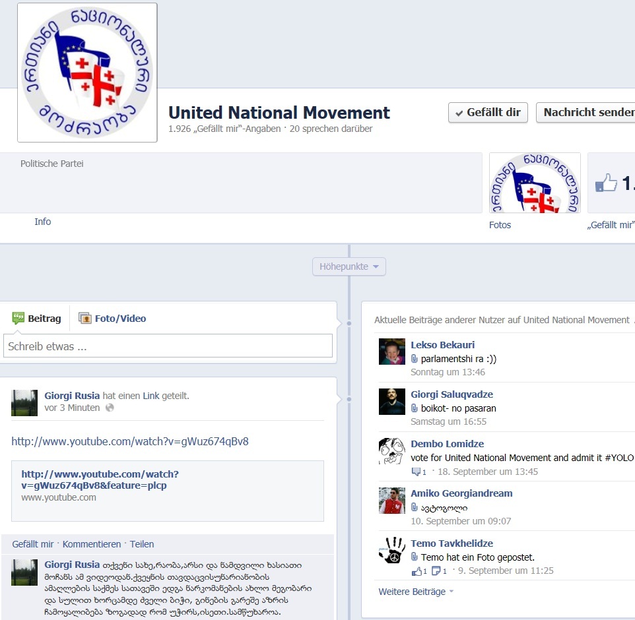
Task: Click the 'Politische Partei' category text
Action: [x=52, y=164]
